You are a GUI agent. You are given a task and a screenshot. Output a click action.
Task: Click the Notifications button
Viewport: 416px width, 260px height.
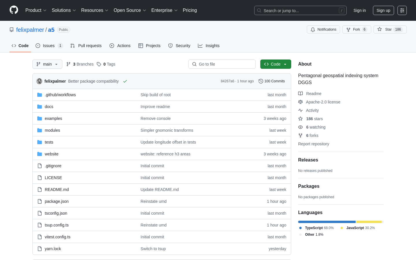323,29
